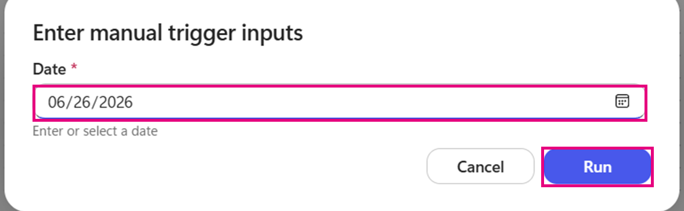Start the flow with the Run button
Screen dimensions: 684x211
597,167
